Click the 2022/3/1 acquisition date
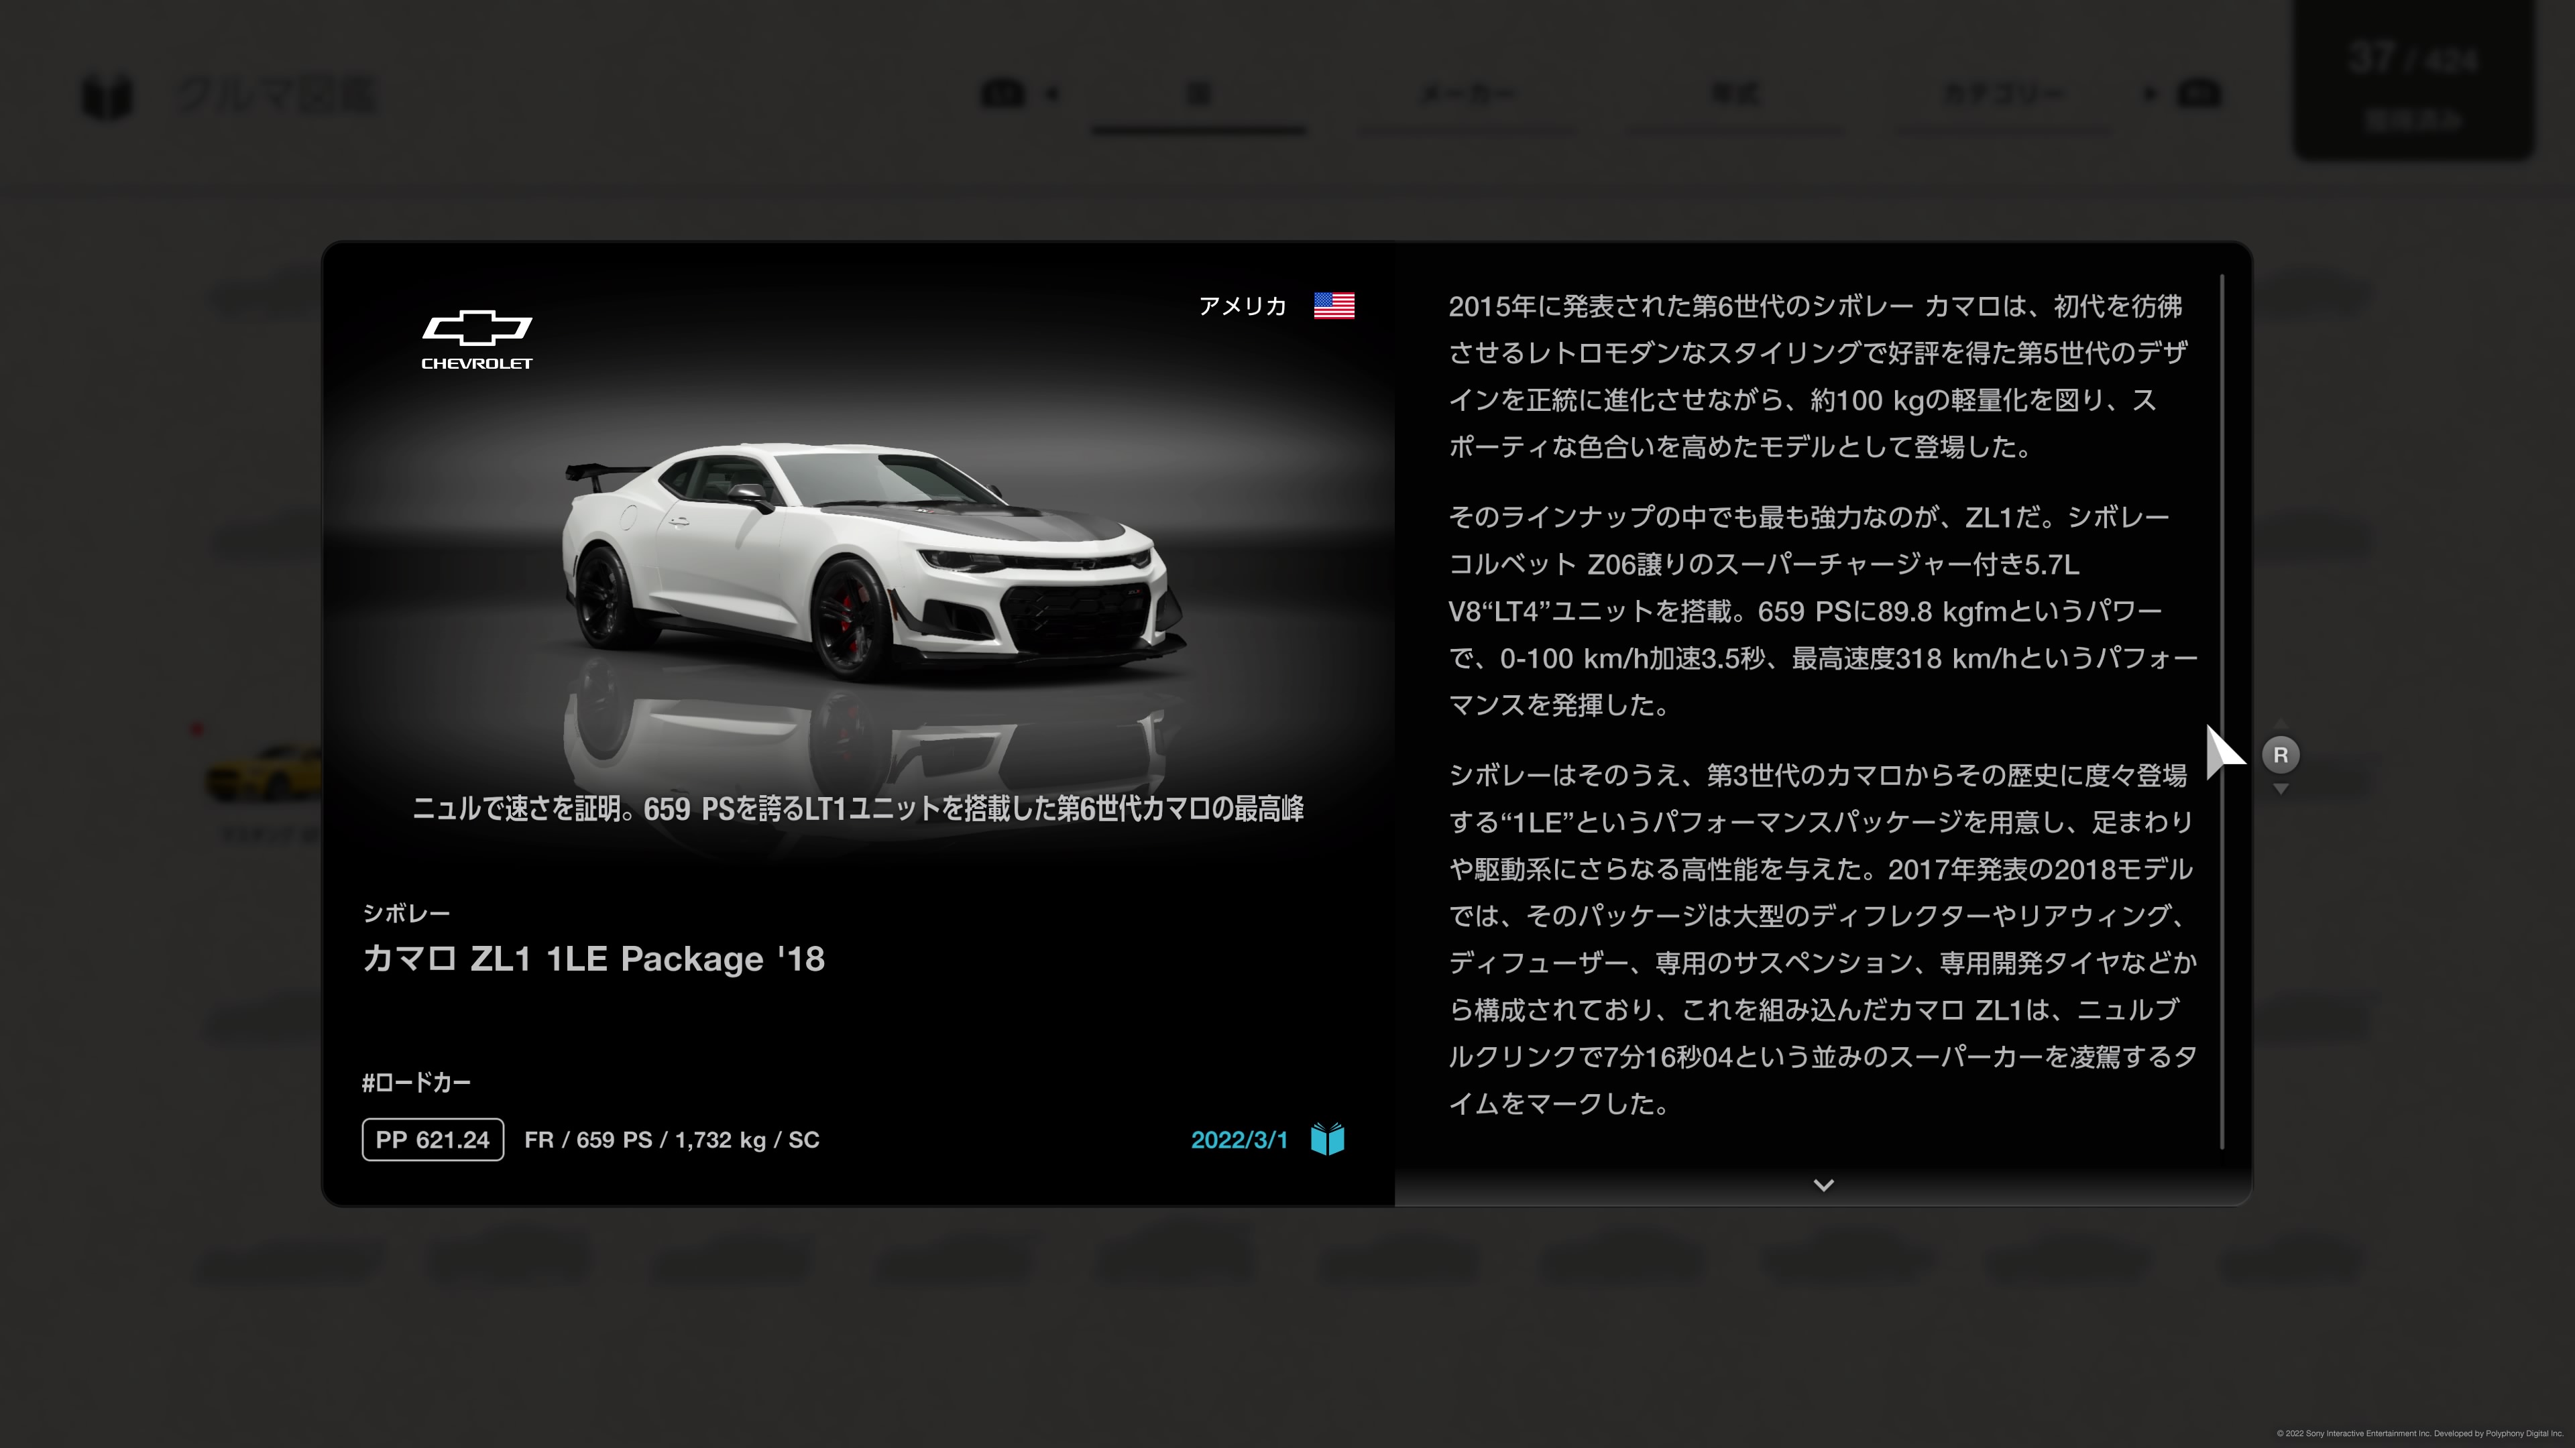Screen dimensions: 2575x1448 1239,1140
